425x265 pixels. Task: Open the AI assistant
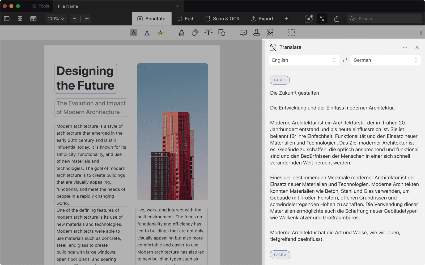(308, 19)
